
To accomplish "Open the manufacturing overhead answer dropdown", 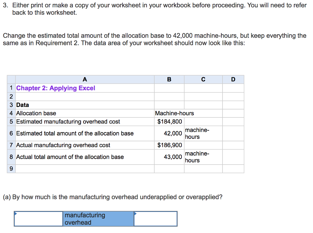I will [x=98, y=219].
